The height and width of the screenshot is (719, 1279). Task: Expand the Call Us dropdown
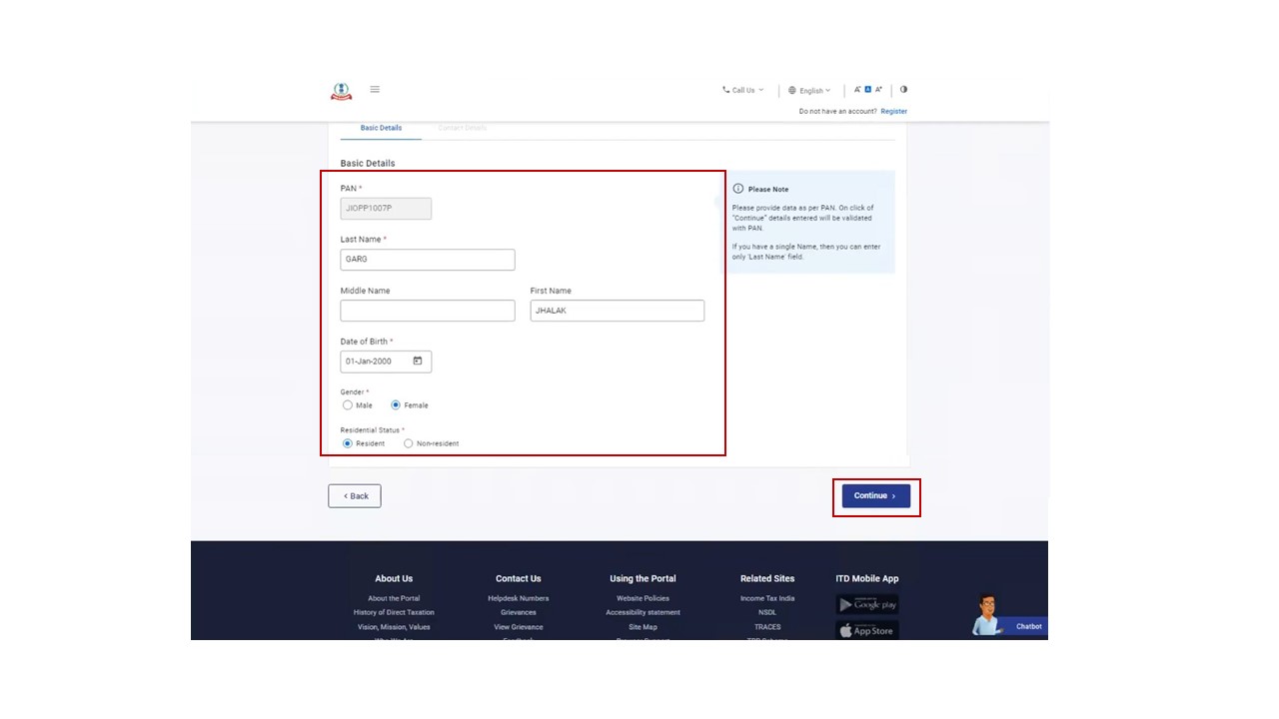point(742,91)
